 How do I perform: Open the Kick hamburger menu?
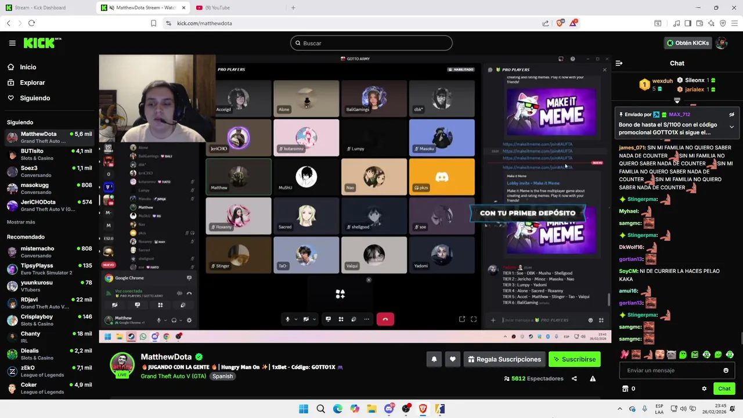(x=12, y=43)
